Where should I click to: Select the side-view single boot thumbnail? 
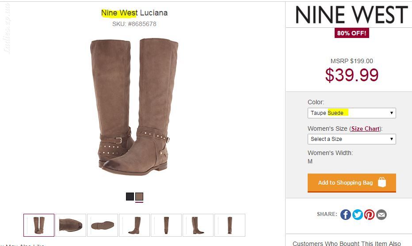click(x=134, y=225)
